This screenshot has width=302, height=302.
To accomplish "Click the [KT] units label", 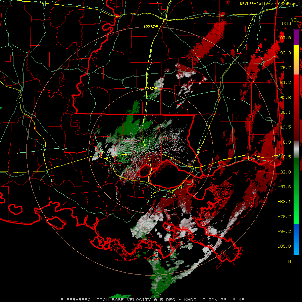I will (287, 23).
